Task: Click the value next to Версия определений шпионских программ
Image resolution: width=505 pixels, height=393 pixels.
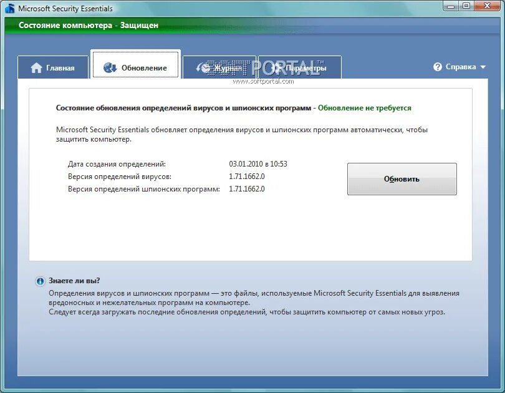Action: click(x=247, y=189)
